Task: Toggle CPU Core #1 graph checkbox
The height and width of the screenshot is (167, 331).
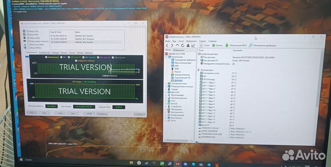Action: (x=69, y=57)
